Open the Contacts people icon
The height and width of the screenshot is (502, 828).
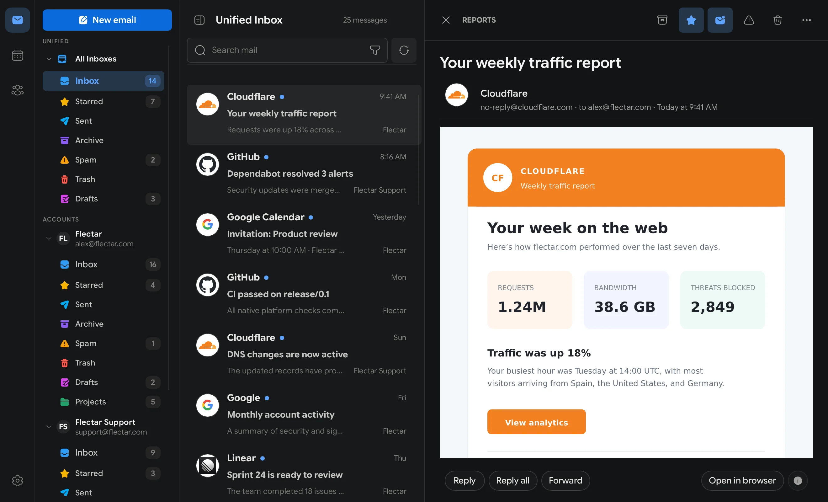pos(18,90)
